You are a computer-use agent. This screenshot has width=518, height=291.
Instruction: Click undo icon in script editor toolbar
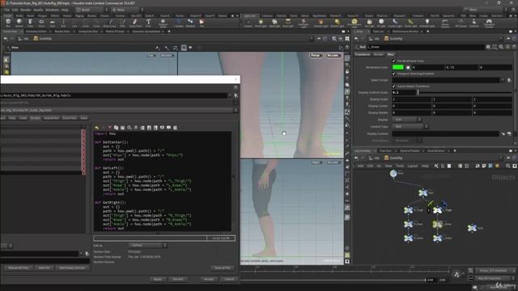96,128
